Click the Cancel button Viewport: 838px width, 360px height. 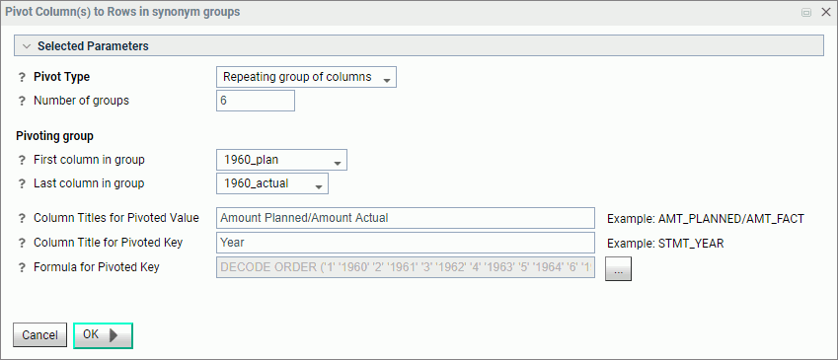point(40,335)
